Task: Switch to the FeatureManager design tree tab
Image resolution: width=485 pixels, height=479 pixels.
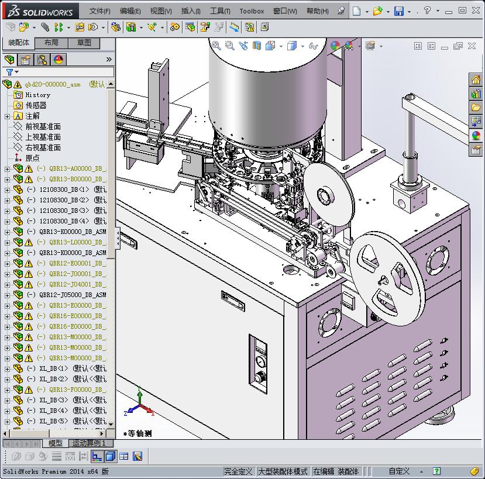Action: click(9, 59)
